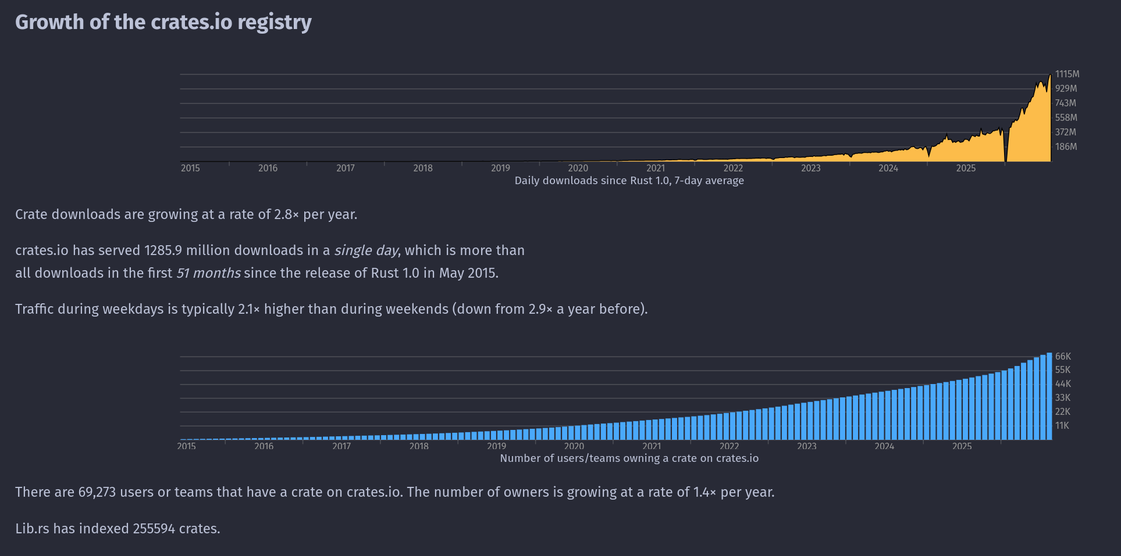Screen dimensions: 1121x556
Task: Select the "44K" axis label
Action: [1063, 384]
